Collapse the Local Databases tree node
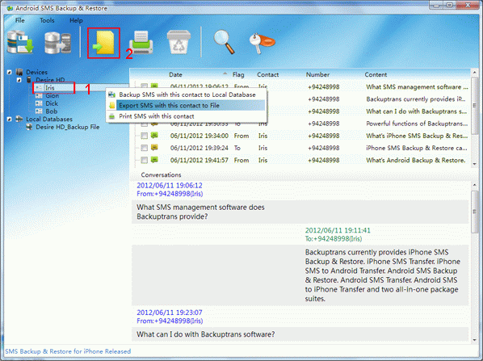The width and height of the screenshot is (483, 361). [9, 120]
